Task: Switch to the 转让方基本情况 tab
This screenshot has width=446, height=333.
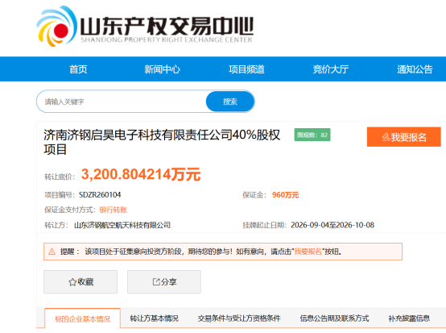Action: click(x=154, y=318)
